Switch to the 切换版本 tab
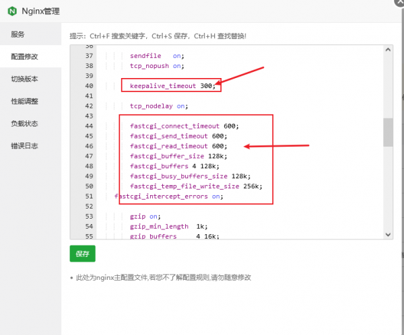The width and height of the screenshot is (404, 335). tap(31, 79)
